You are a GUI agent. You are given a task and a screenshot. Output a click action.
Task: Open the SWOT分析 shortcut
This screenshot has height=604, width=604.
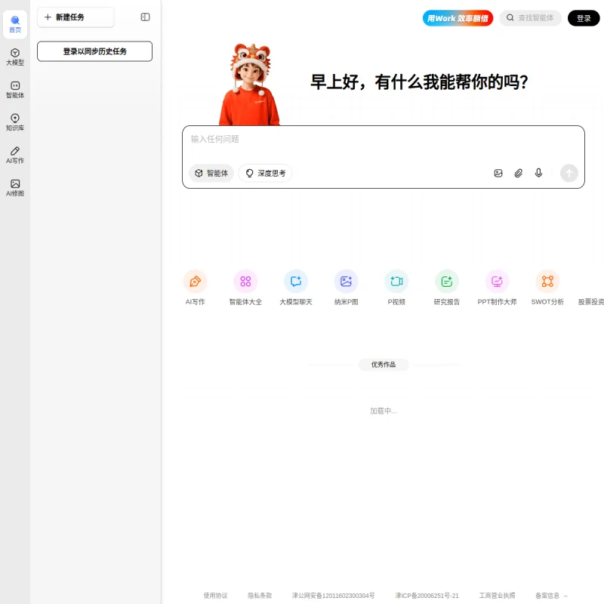click(547, 288)
